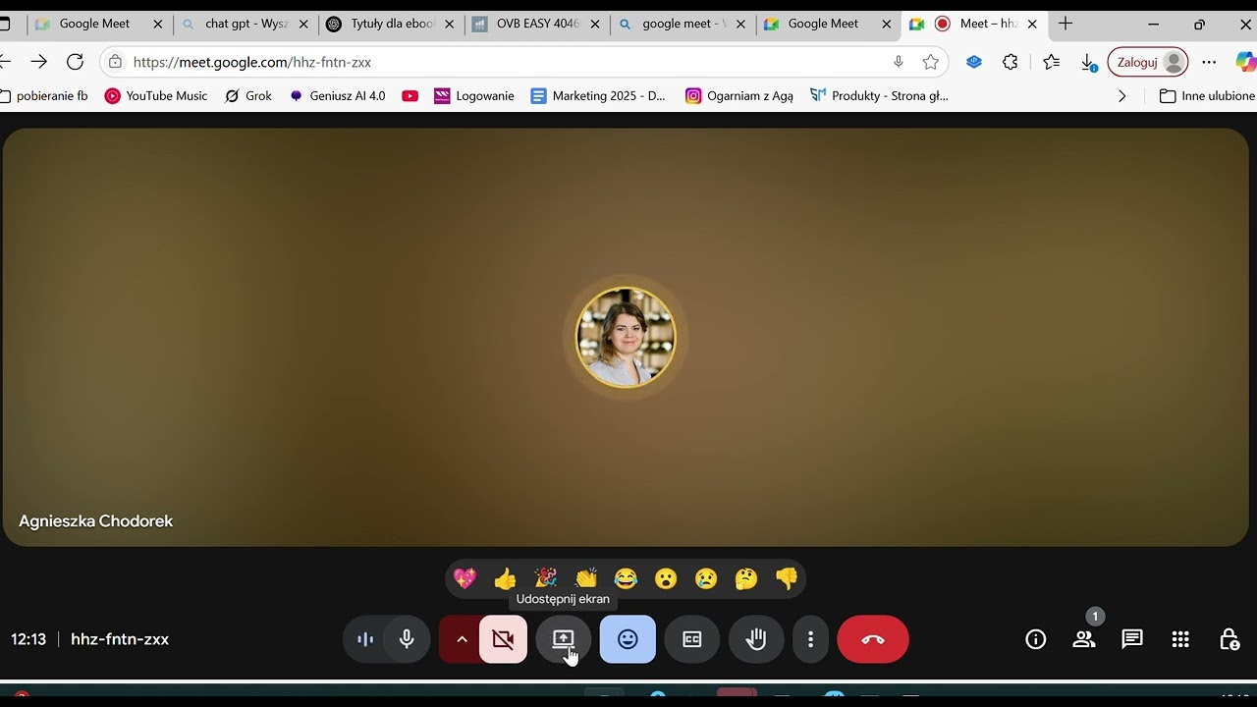Open browser settings ellipsis menu
1257x707 pixels.
1209,62
